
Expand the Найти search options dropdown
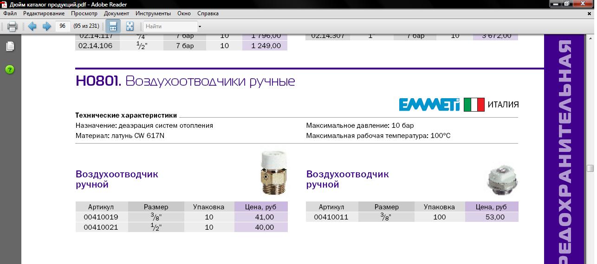(x=200, y=26)
